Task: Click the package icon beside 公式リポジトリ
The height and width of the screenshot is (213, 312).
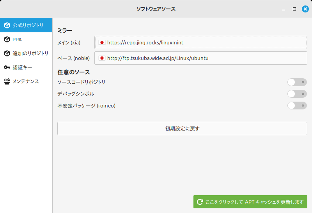Action: pos(7,25)
